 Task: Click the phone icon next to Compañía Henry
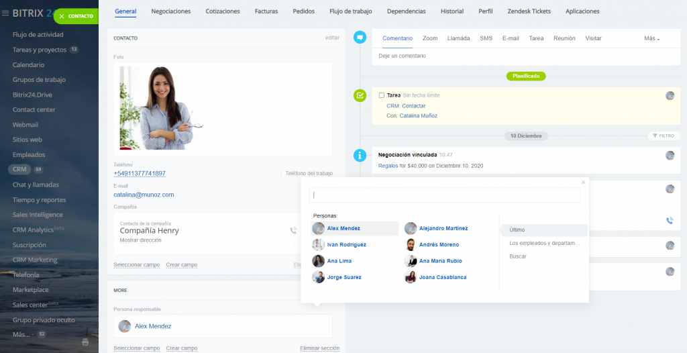click(293, 230)
